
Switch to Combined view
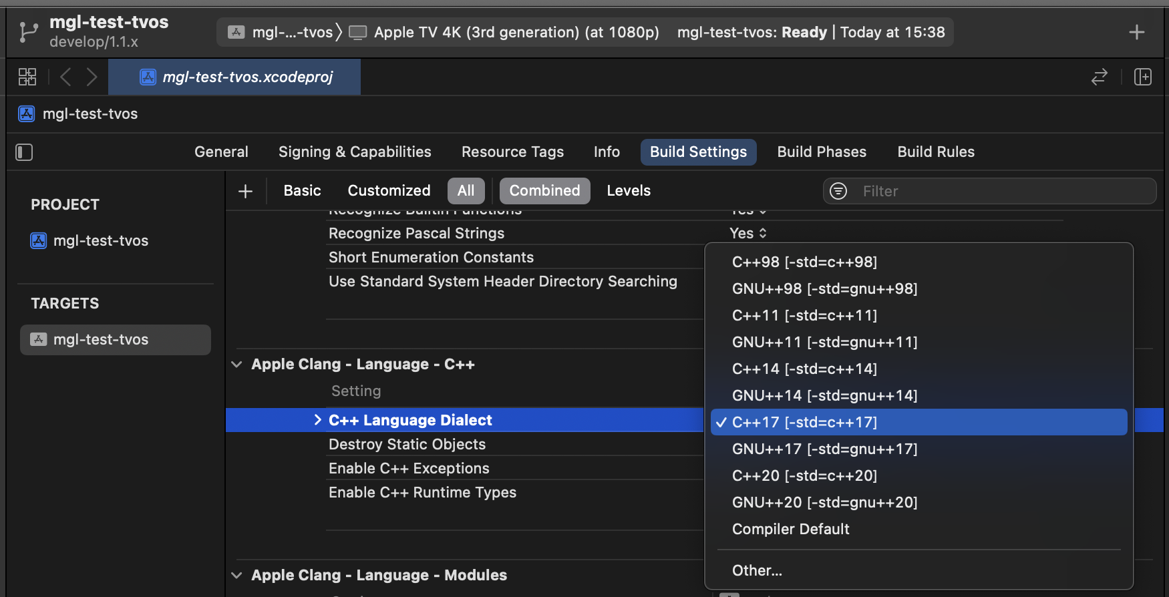[x=544, y=191]
